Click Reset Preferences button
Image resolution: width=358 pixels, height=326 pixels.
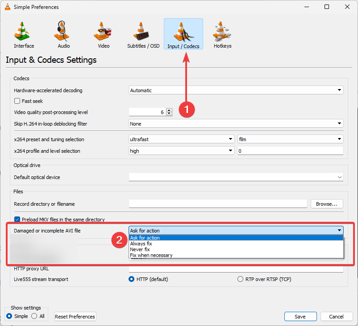tap(75, 317)
